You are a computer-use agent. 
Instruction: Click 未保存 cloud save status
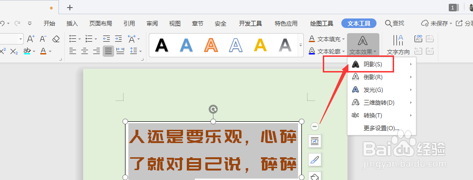pyautogui.click(x=436, y=23)
